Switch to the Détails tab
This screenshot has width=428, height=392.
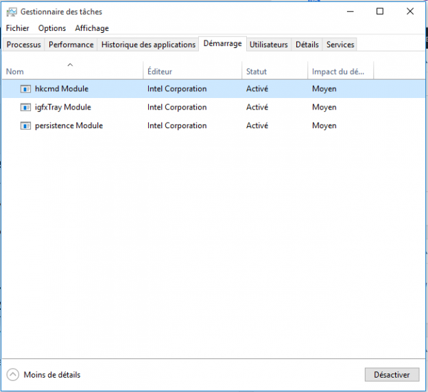tap(307, 45)
